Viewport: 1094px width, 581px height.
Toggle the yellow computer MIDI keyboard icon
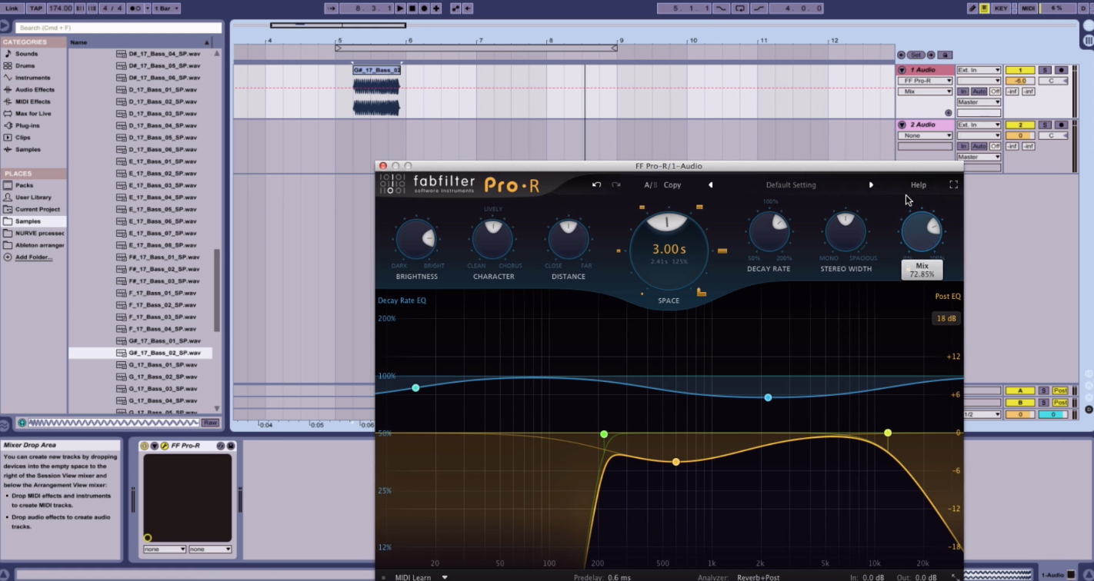(985, 8)
